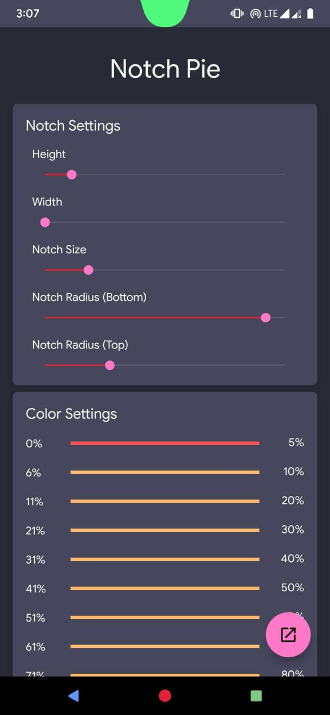Select the 6% to 10% color bar
The image size is (330, 715).
point(165,472)
